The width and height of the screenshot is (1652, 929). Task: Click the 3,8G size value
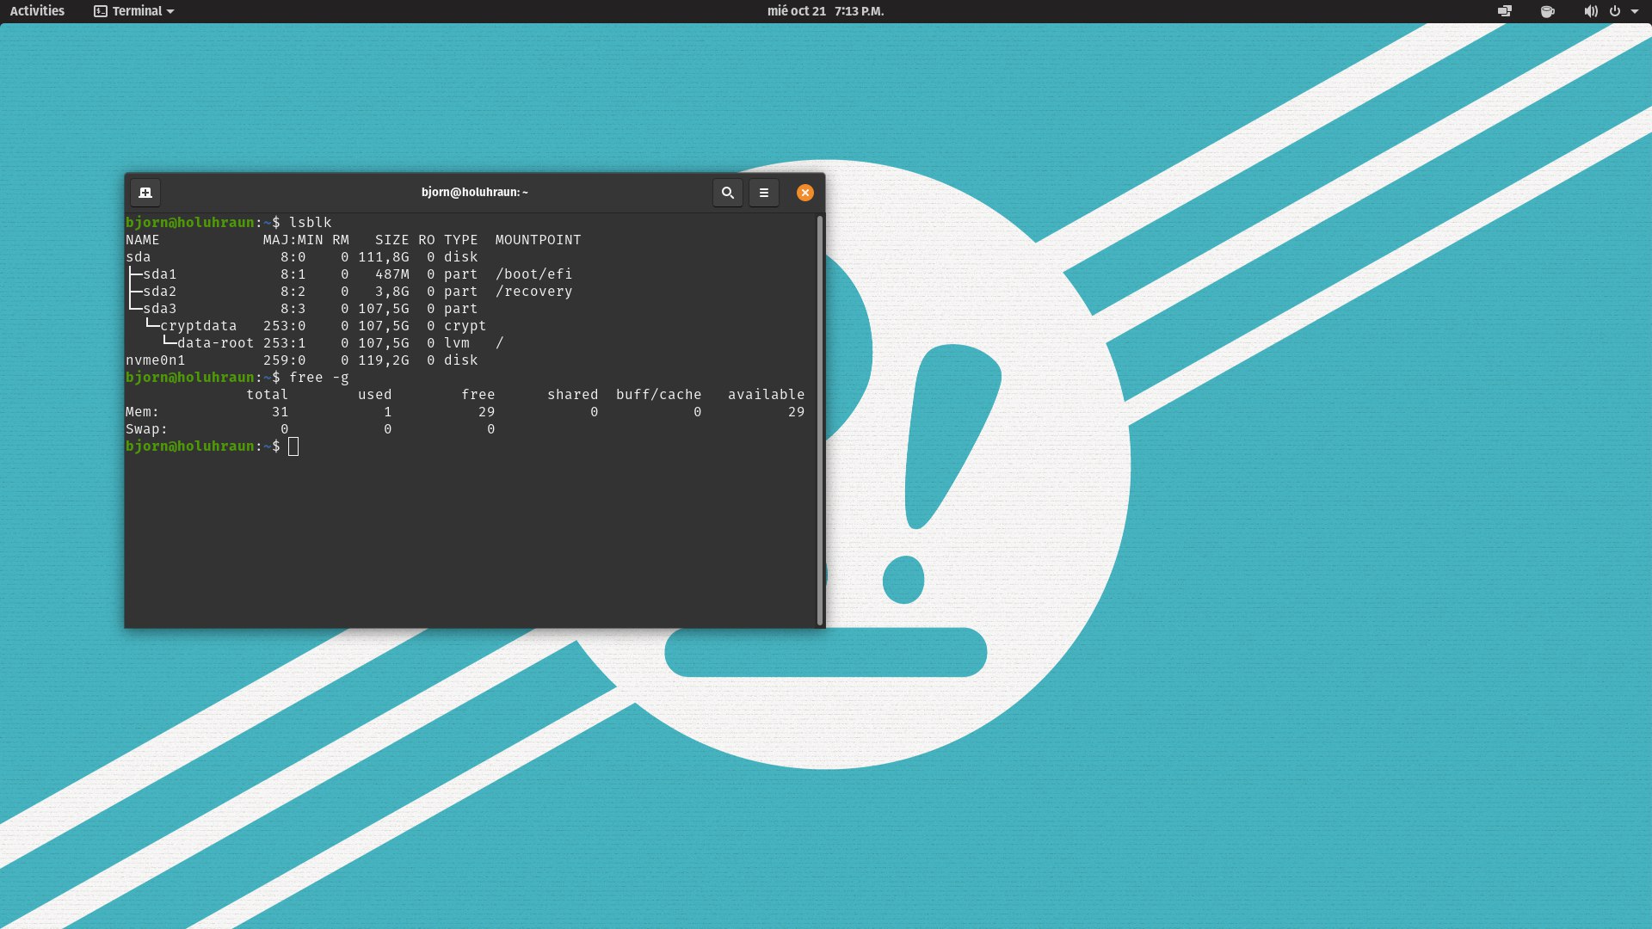(392, 291)
